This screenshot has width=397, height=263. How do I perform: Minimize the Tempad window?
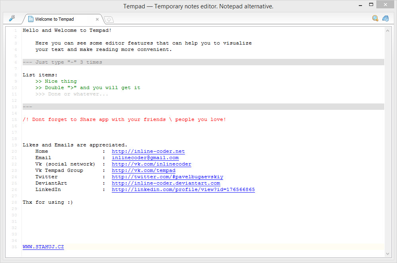[x=360, y=5]
